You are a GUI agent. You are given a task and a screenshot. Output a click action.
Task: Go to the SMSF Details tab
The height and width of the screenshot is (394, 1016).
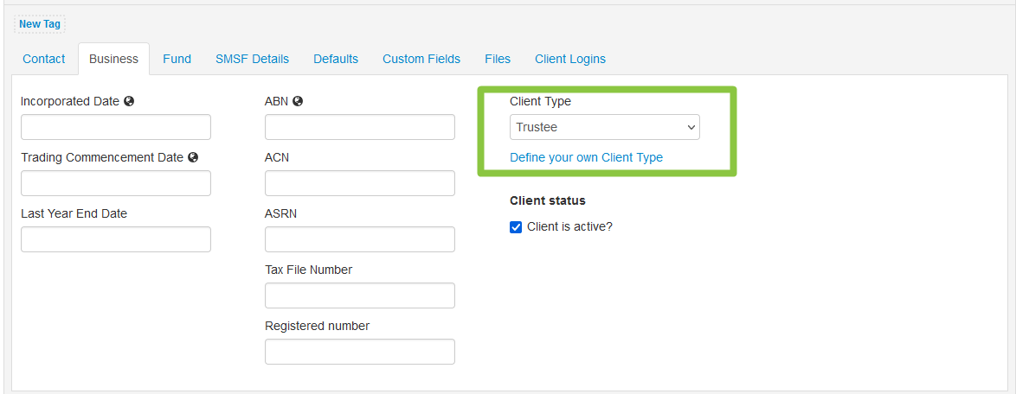(x=252, y=59)
